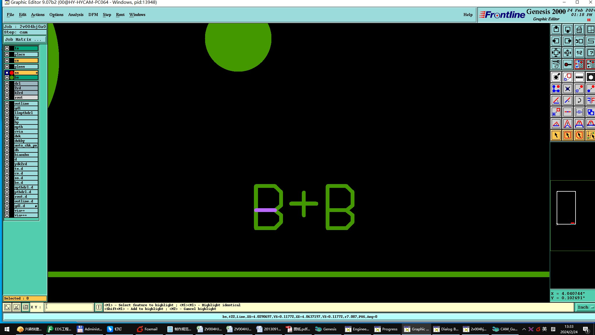Image resolution: width=595 pixels, height=335 pixels.
Task: Toggle the checkbox for outline layer
Action: (7, 104)
